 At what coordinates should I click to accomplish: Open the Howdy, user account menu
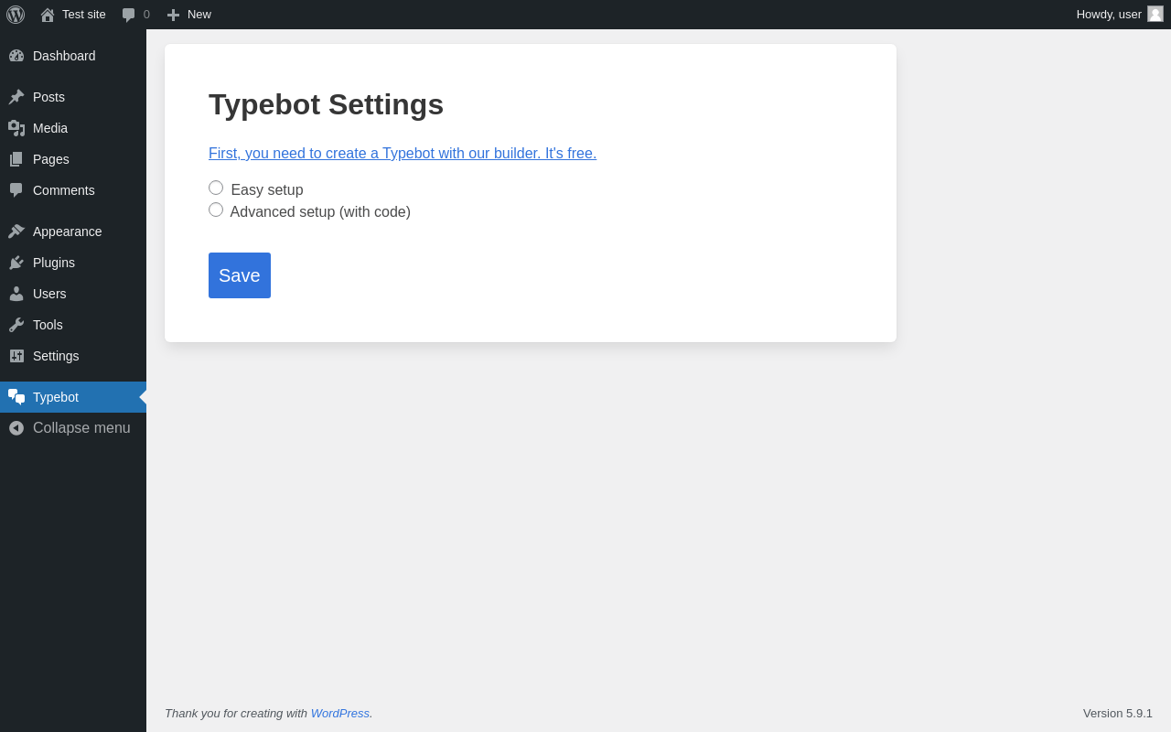1120,15
